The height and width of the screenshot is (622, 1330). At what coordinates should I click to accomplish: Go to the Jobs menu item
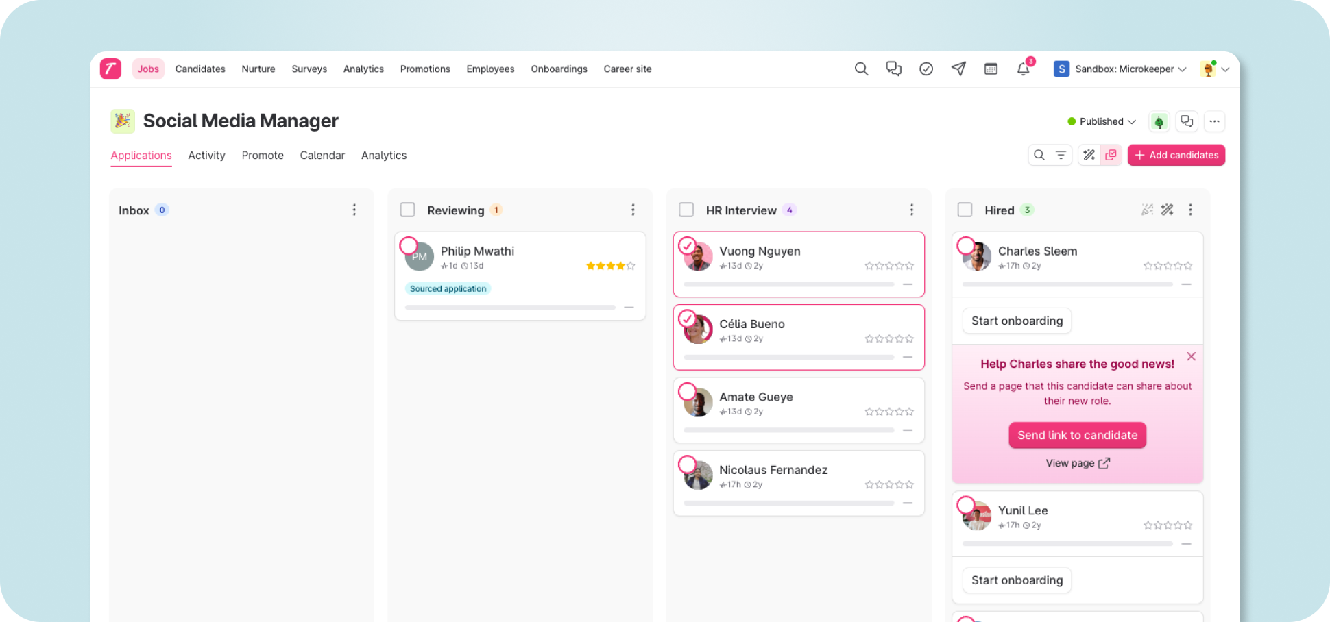coord(148,69)
